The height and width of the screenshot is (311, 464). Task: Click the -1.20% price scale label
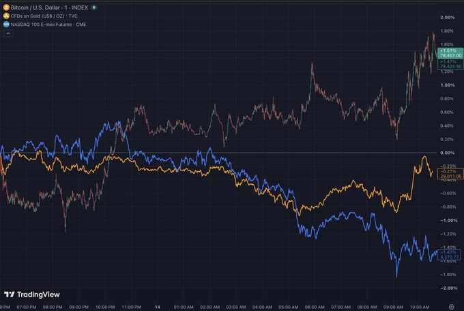[x=447, y=234]
